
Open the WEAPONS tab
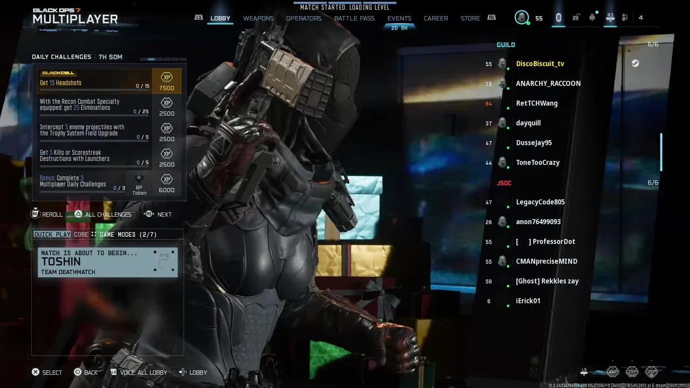click(x=258, y=18)
